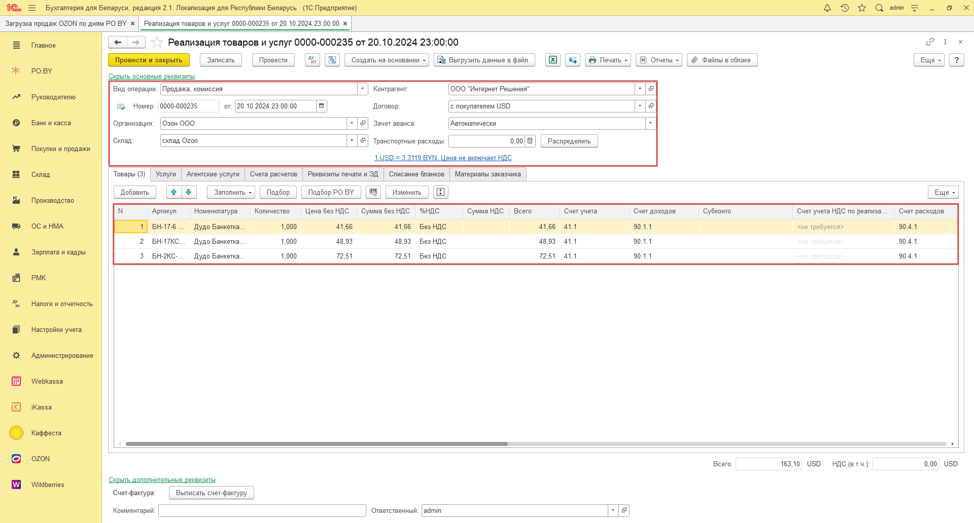
Task: Open the Печать dropdown menu
Action: point(608,60)
